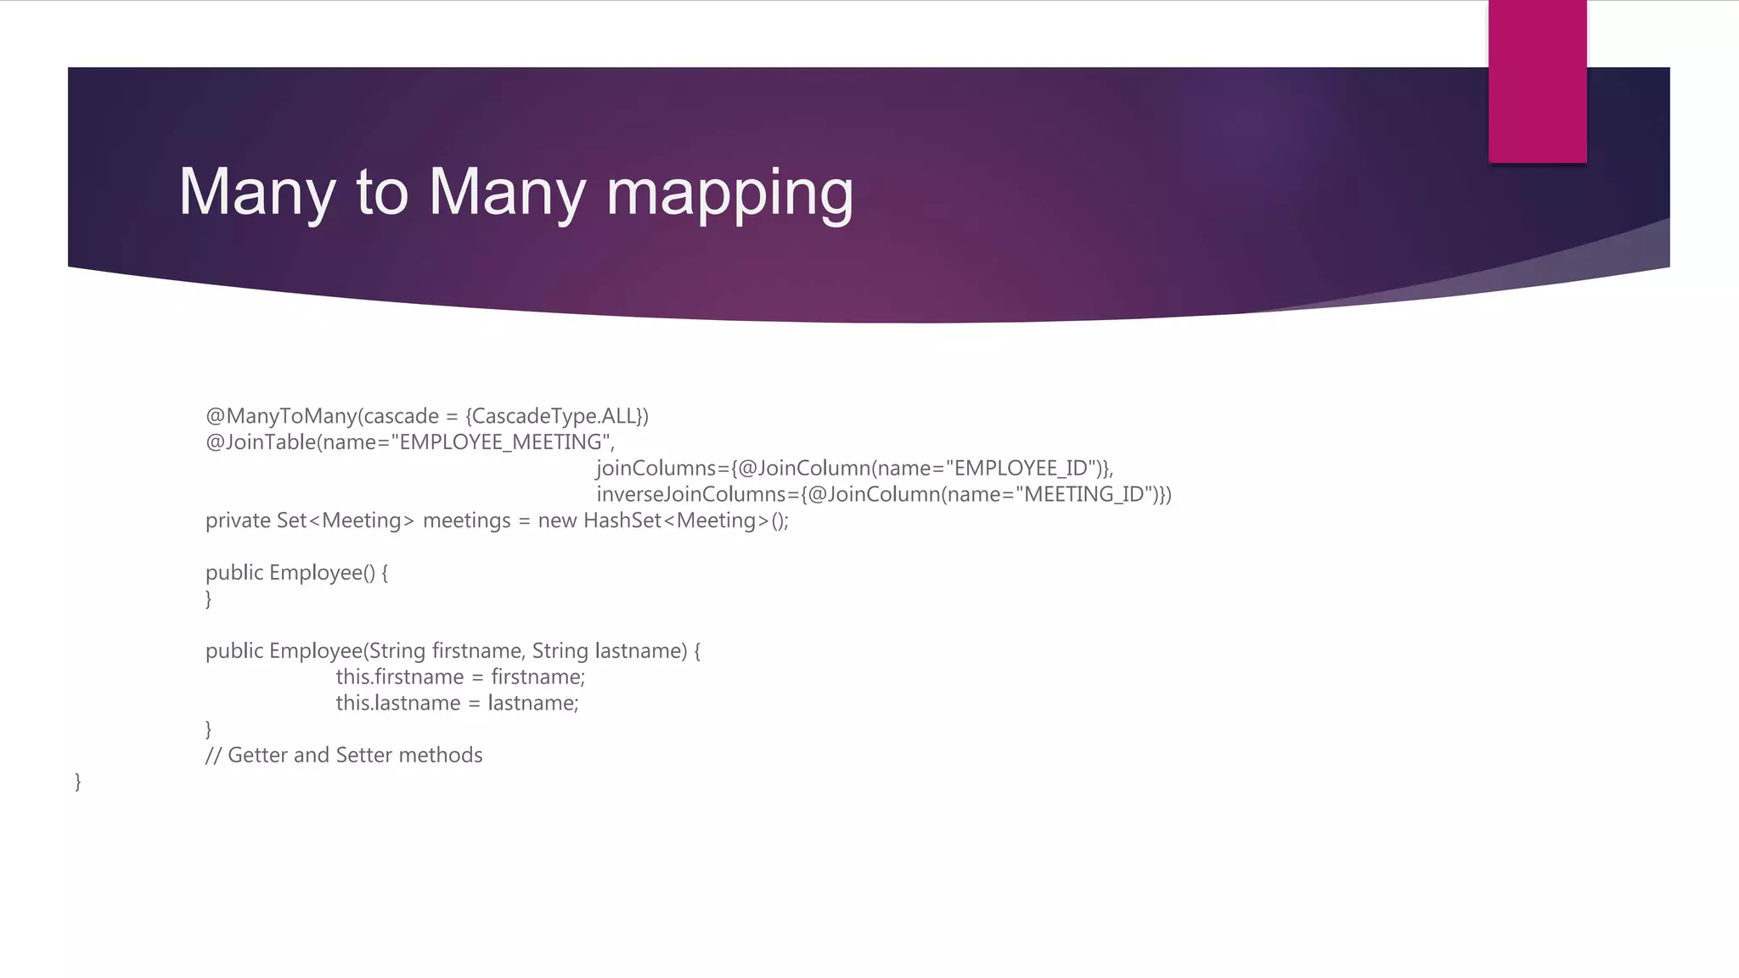Image resolution: width=1739 pixels, height=978 pixels.
Task: Click the word 'mapping' in the title
Action: click(729, 194)
